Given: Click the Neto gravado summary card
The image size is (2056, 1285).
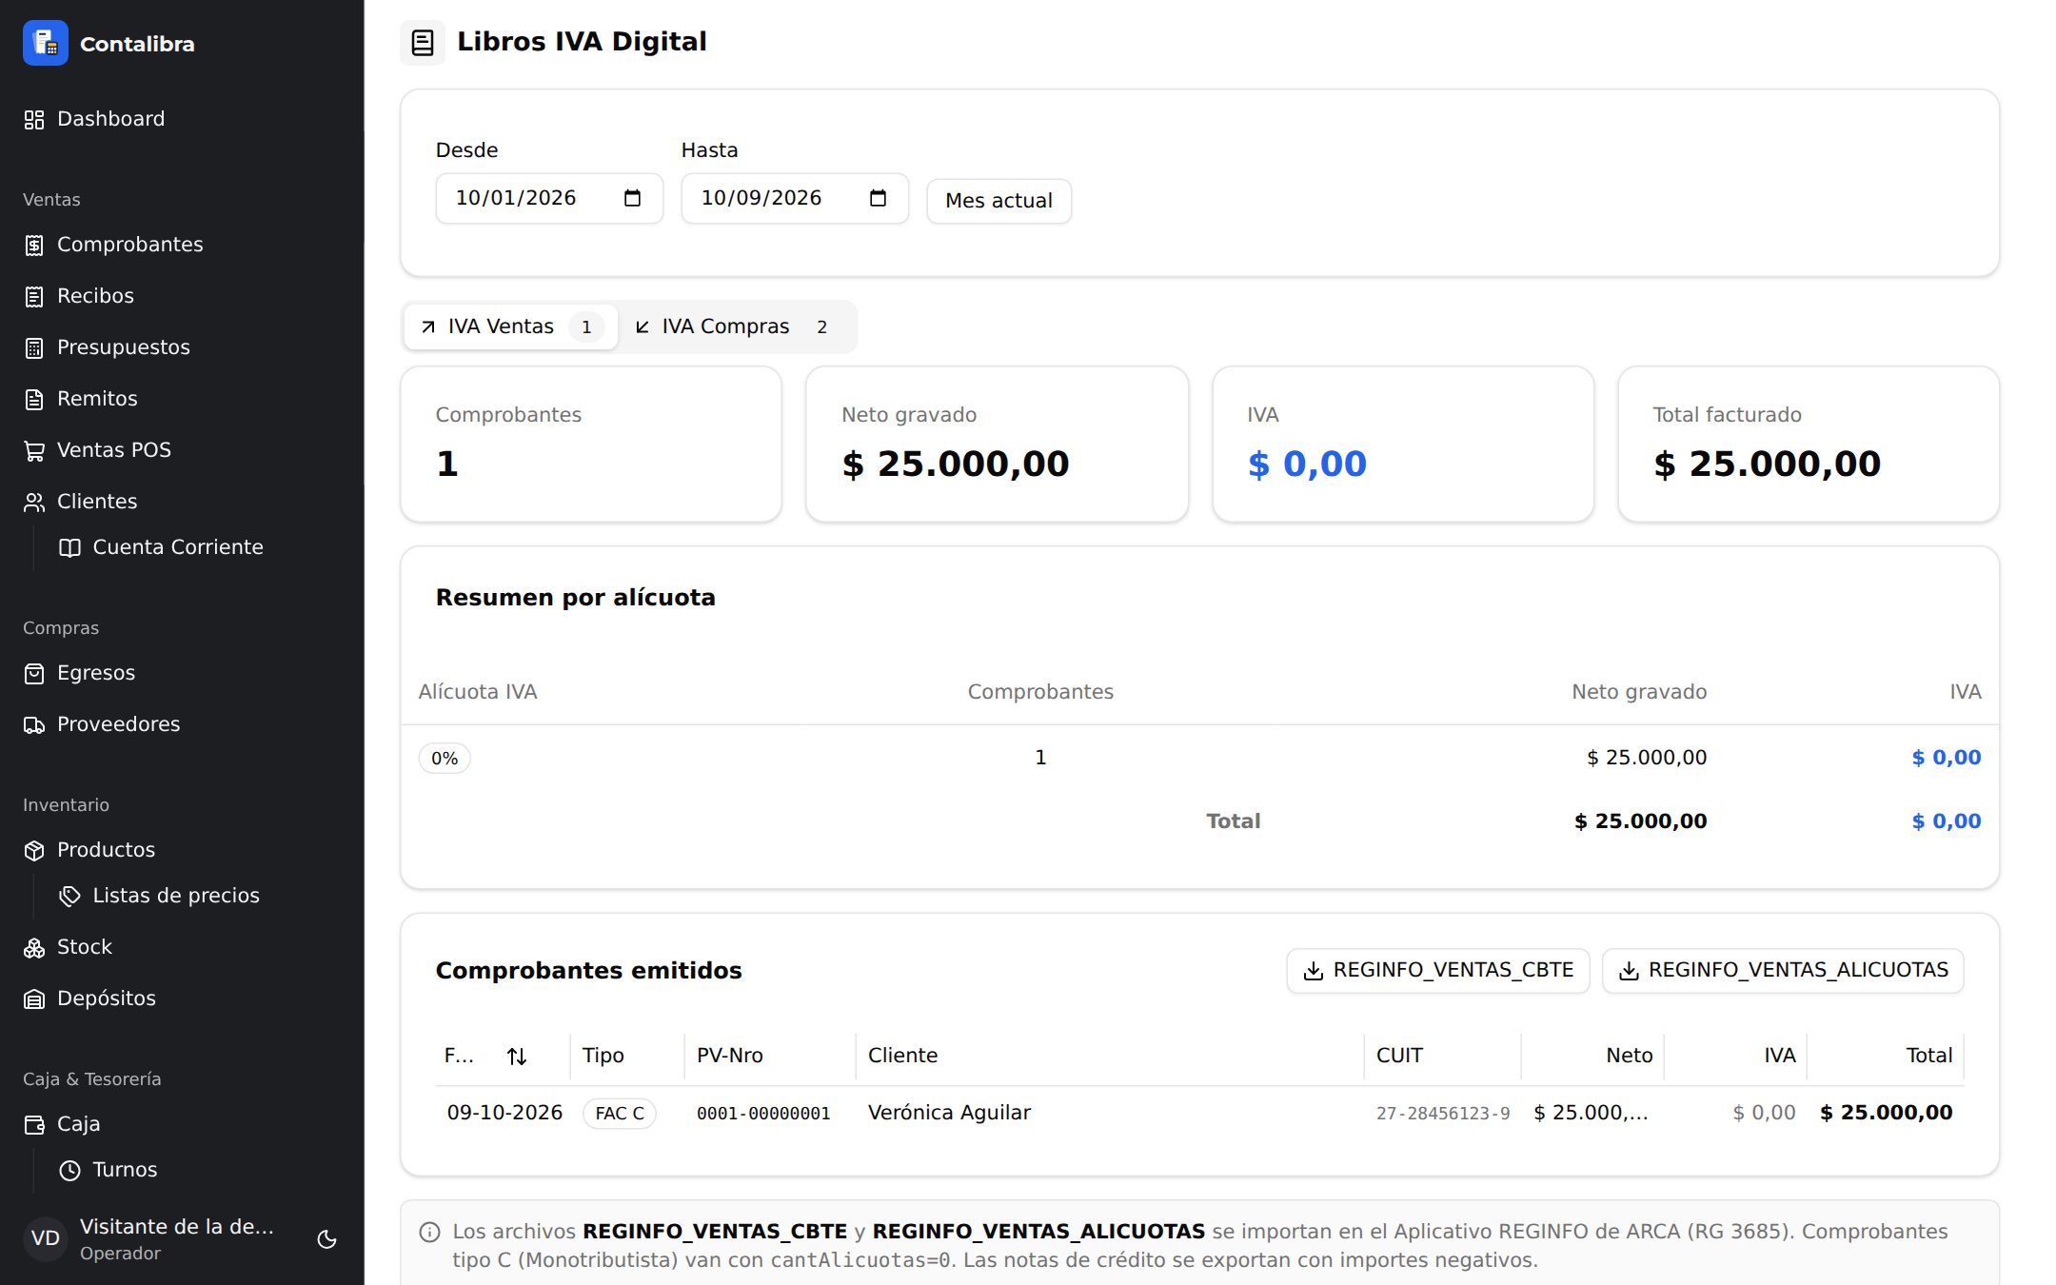Looking at the screenshot, I should coord(997,445).
